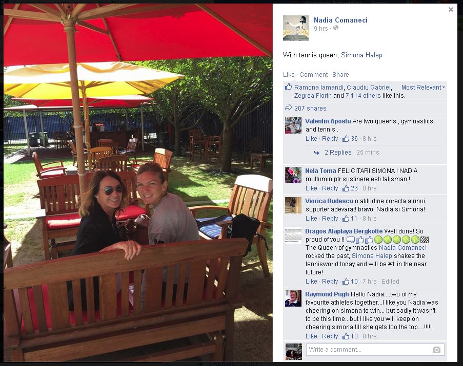The image size is (463, 366).
Task: Close the photo viewer with the X
Action: coord(451,10)
